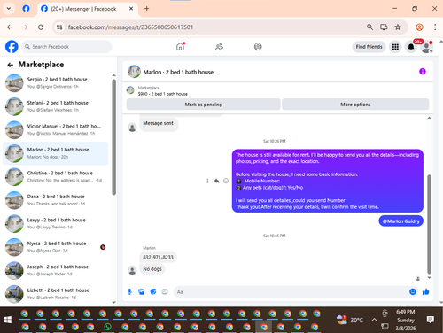Open the Joseph conversation
Screen dimensions: 443x333
(x=56, y=270)
